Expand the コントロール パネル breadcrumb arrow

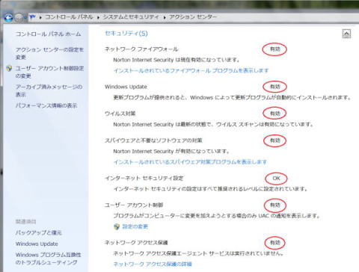click(x=98, y=17)
